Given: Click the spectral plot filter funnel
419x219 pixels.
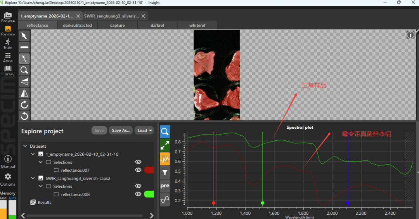Looking at the screenshot, I should (165, 172).
